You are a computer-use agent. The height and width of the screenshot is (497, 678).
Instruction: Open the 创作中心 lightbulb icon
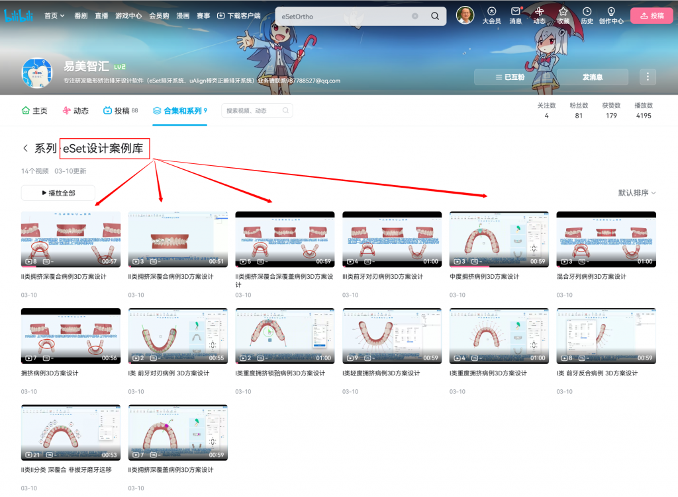(610, 11)
